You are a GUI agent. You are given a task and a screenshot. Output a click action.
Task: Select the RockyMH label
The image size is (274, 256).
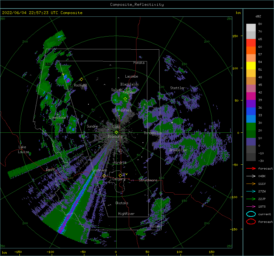[x=80, y=85]
